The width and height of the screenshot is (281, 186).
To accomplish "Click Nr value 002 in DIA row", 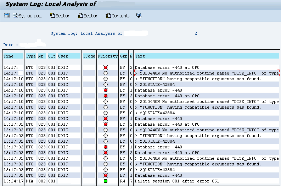I will (x=42, y=181).
